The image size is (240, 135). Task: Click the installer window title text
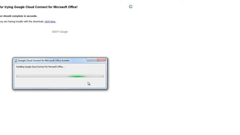tap(44, 61)
